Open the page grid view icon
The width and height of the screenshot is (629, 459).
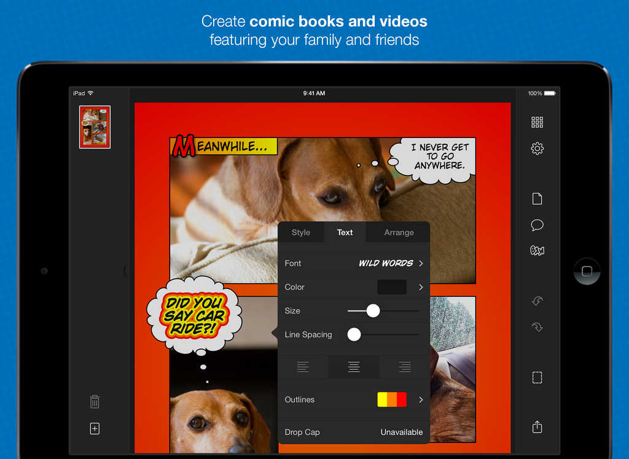537,122
